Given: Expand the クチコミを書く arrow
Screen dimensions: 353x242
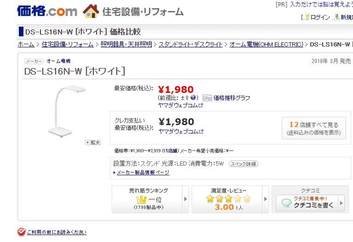Looking at the screenshot, I should (x=341, y=203).
